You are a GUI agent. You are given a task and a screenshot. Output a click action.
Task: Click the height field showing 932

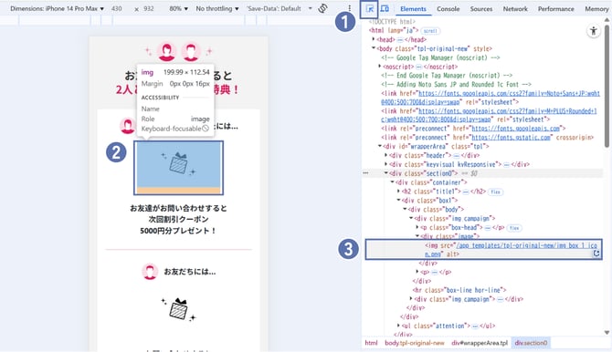(149, 8)
